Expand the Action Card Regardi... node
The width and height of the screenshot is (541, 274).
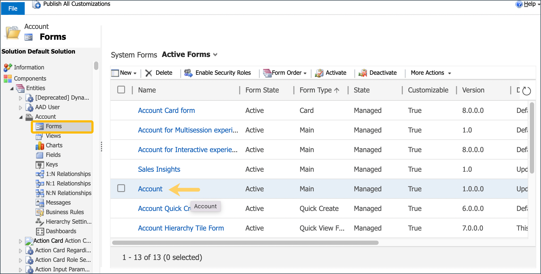point(20,251)
